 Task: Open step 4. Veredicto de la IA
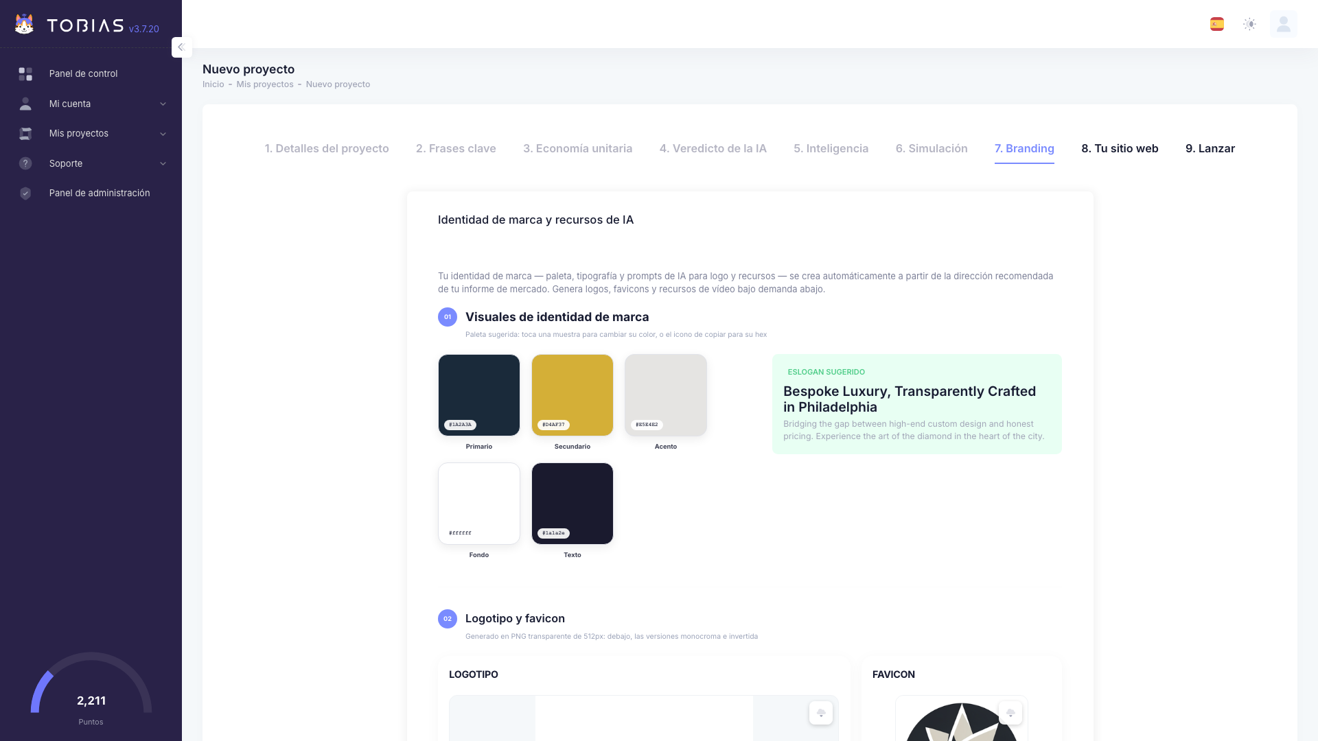click(x=713, y=148)
